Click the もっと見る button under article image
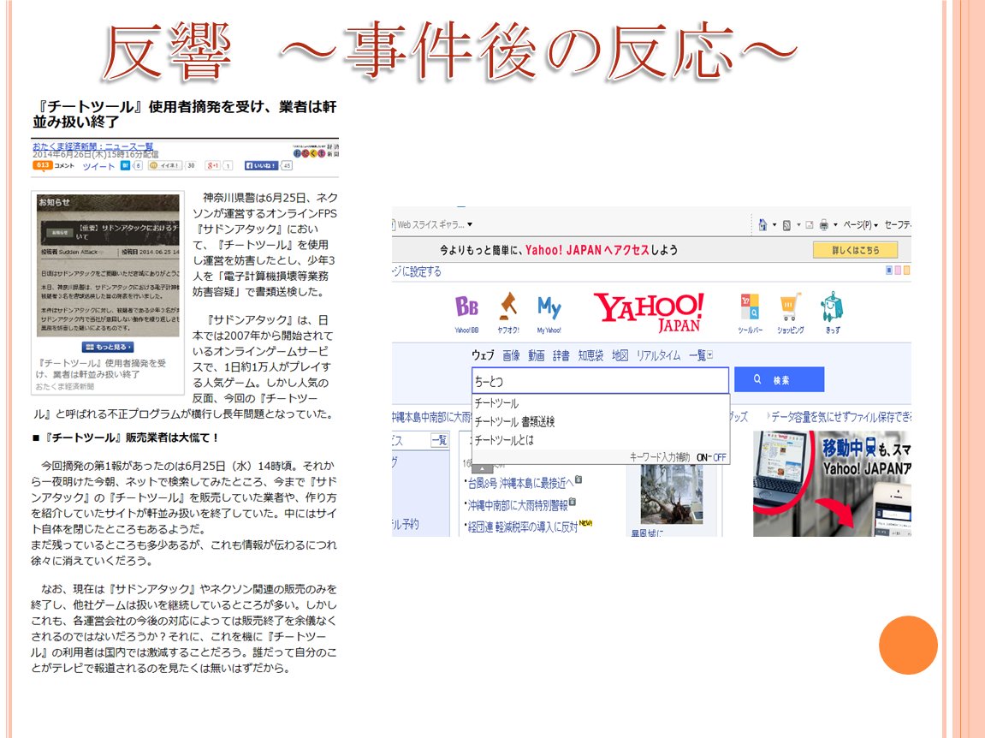985x738 pixels. [x=108, y=347]
